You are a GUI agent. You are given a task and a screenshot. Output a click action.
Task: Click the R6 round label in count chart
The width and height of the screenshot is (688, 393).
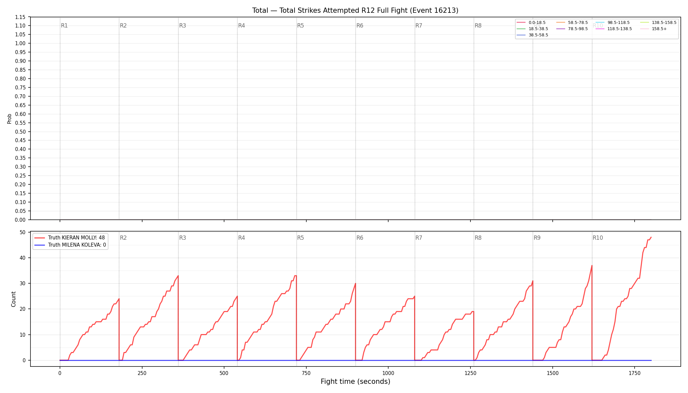coord(360,238)
